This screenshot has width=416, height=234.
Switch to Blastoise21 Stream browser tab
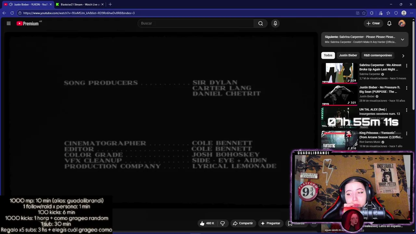click(x=80, y=4)
